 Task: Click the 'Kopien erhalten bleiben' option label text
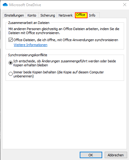(x=30, y=65)
